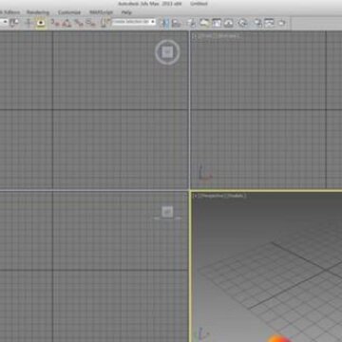Open the reference coordinate system dropdown arrow

tap(5, 22)
